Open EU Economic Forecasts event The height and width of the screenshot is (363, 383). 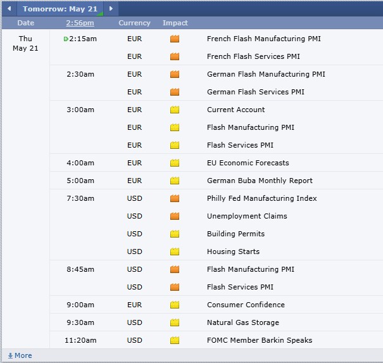[x=248, y=163]
